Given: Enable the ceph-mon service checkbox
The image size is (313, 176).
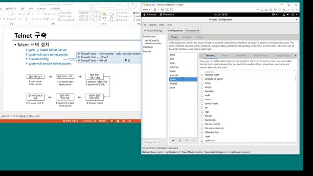Looking at the screenshot, I should click(202, 140).
